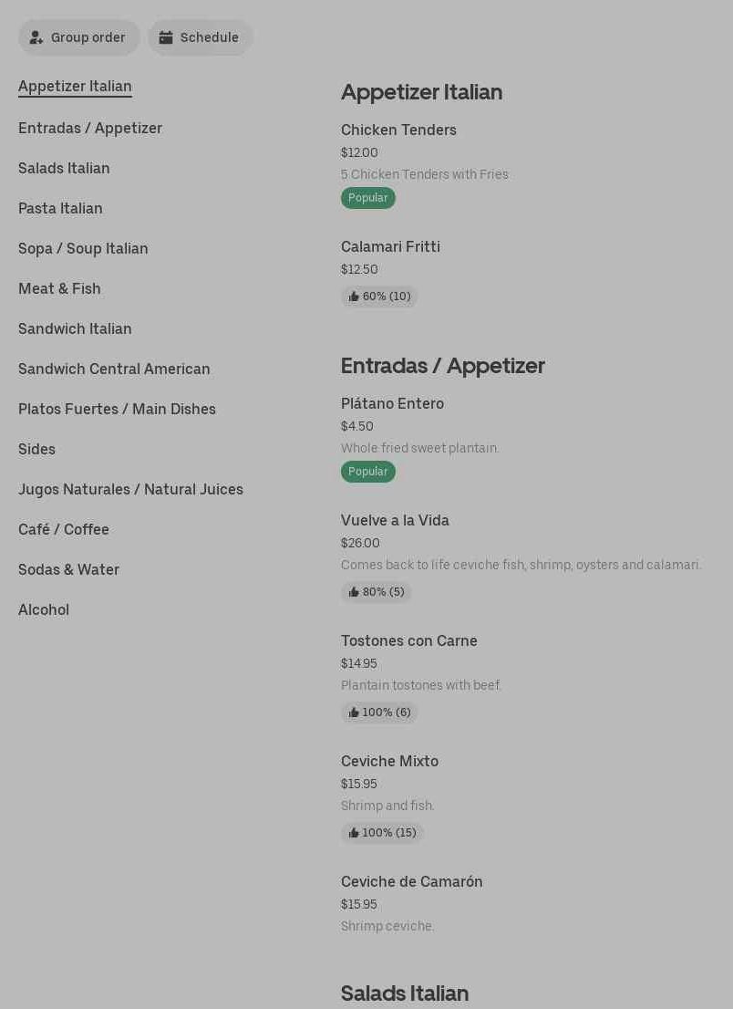733x1009 pixels.
Task: Click the Schedule calendar icon
Action: click(x=166, y=37)
